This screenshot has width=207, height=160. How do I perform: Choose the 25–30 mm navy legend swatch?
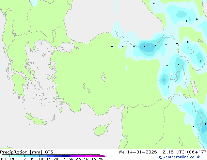[66, 156]
